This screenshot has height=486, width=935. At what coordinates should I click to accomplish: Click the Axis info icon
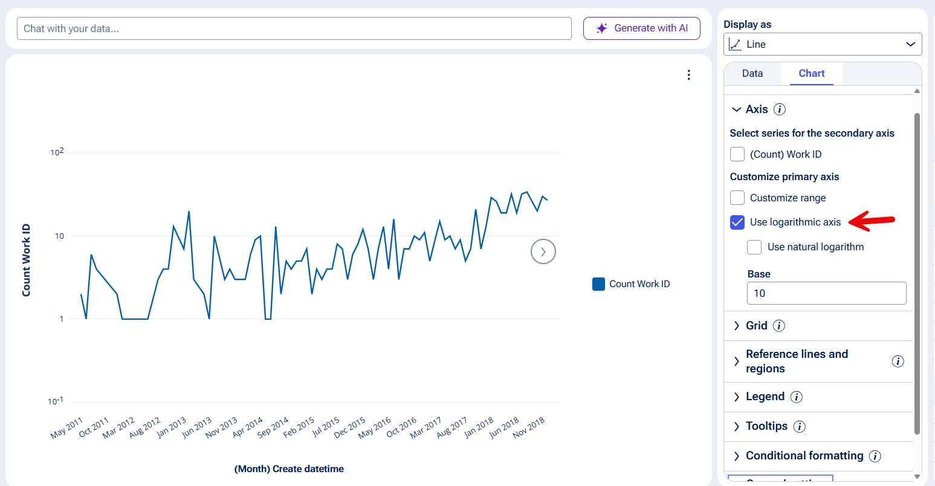point(780,109)
